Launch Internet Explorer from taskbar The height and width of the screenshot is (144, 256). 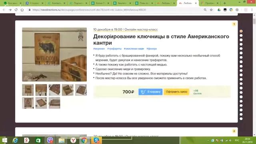(x=15, y=140)
